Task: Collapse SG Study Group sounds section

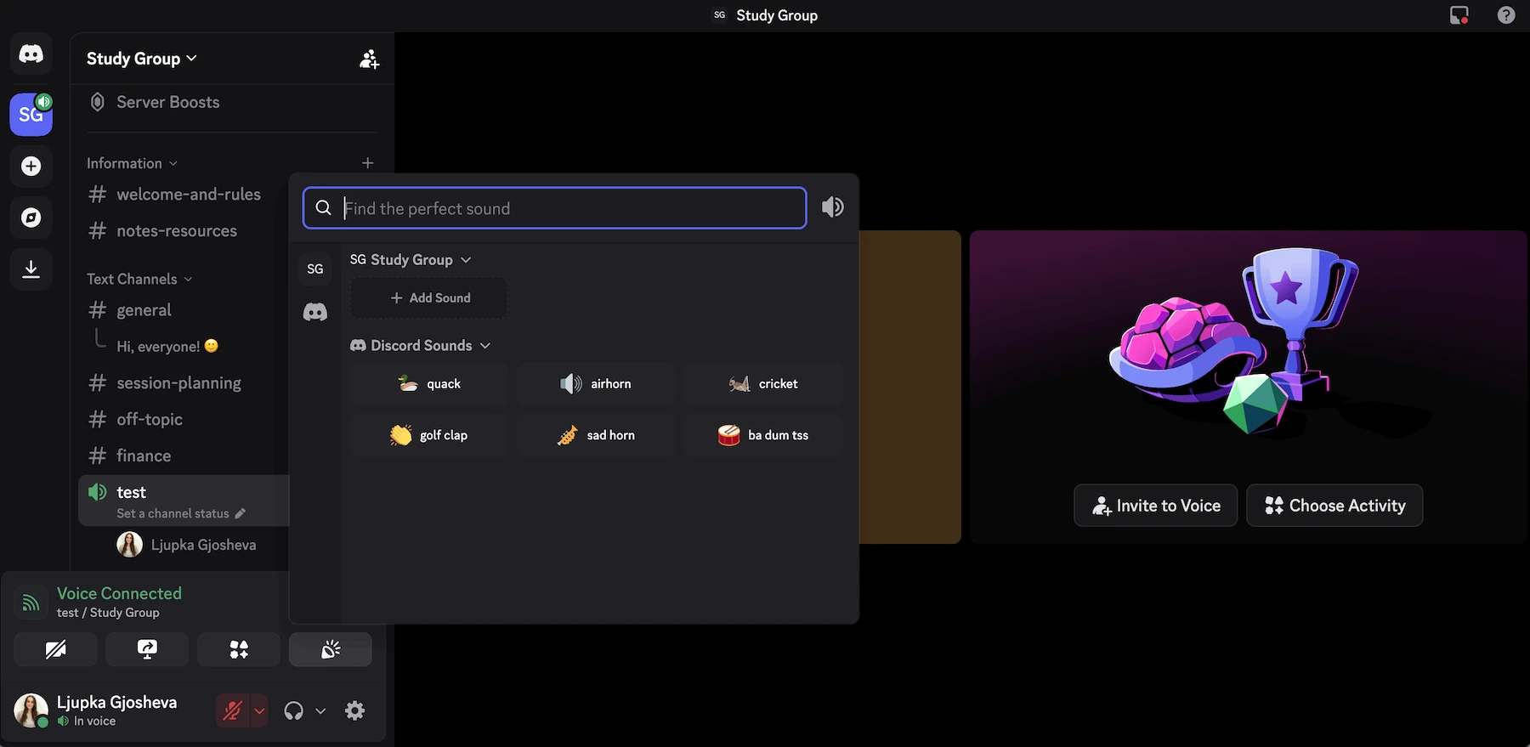Action: tap(411, 260)
